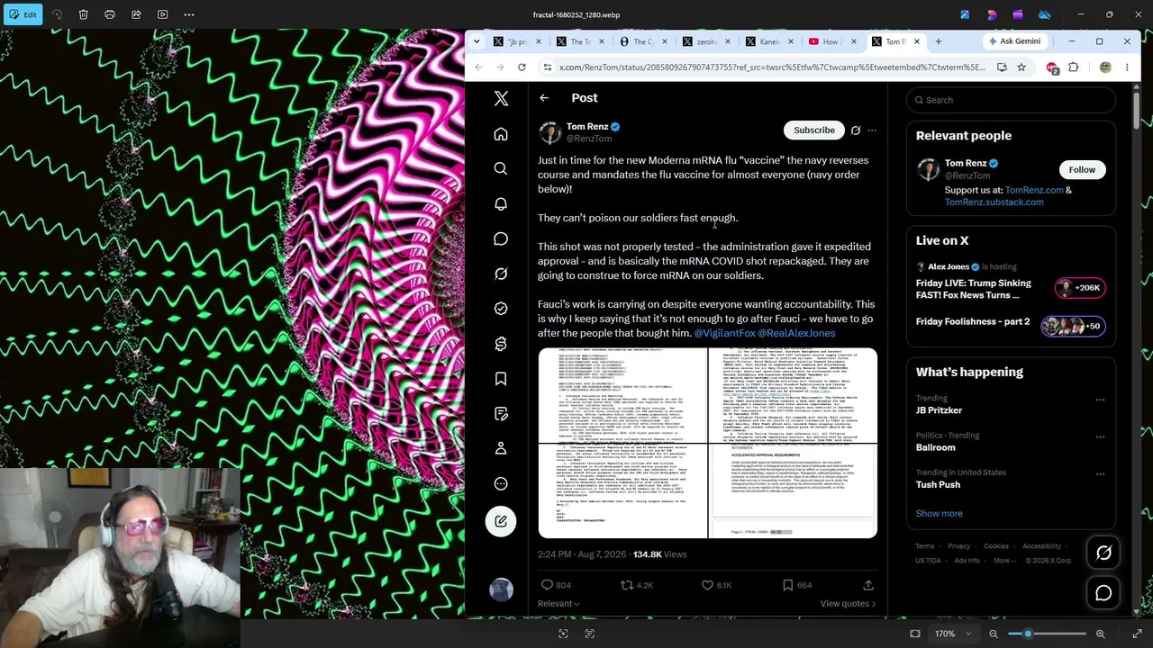Open View quotes link
Image resolution: width=1153 pixels, height=648 pixels.
tap(848, 604)
